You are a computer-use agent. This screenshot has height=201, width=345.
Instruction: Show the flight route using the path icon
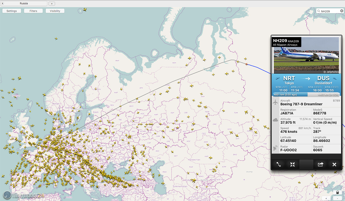(279, 165)
